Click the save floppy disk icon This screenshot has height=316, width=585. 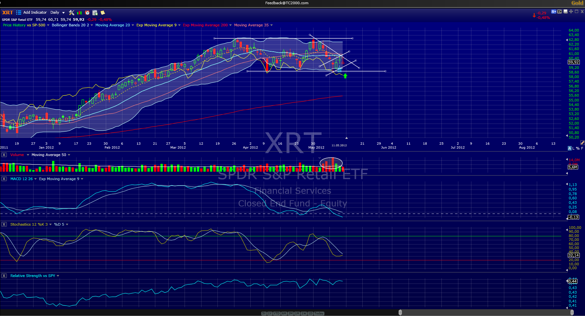(x=565, y=12)
